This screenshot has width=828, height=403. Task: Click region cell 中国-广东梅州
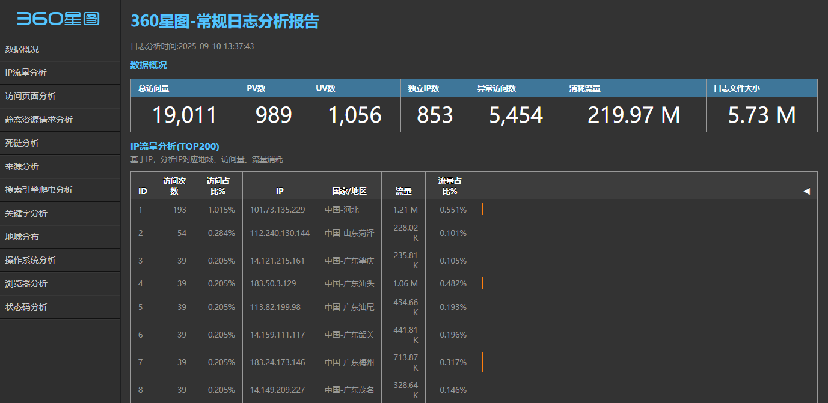point(349,362)
